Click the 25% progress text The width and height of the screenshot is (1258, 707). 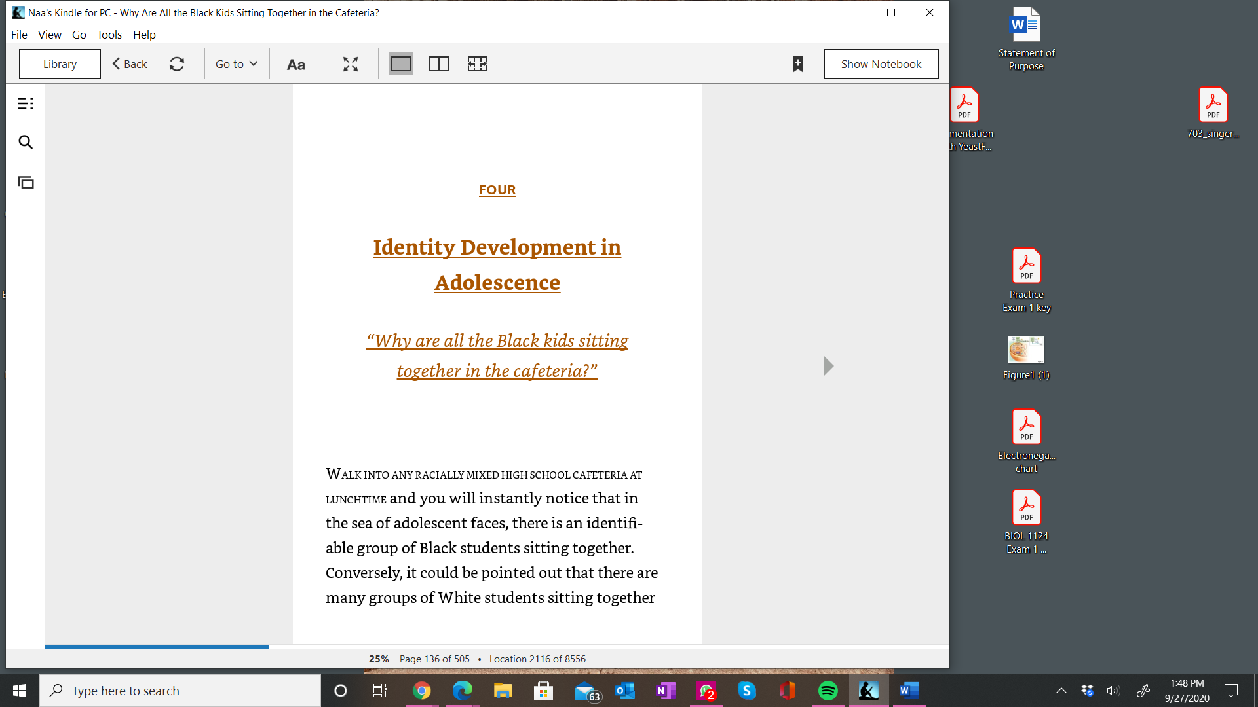379,659
